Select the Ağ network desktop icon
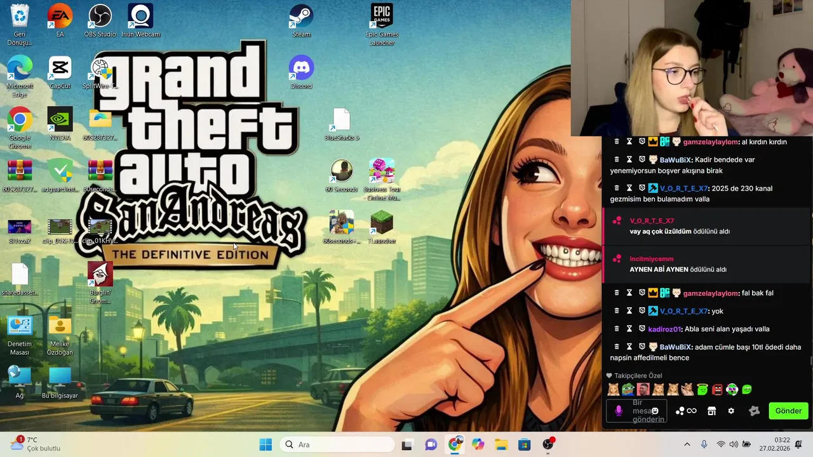The image size is (813, 457). 20,382
